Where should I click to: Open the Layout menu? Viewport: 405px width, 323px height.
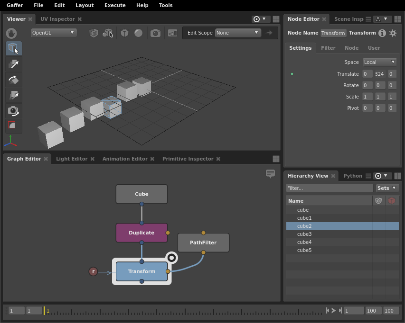85,5
